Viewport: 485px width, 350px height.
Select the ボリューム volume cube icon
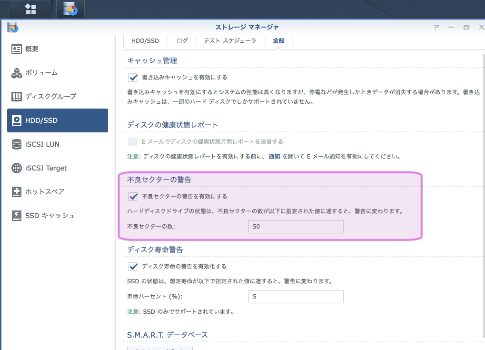pyautogui.click(x=17, y=73)
